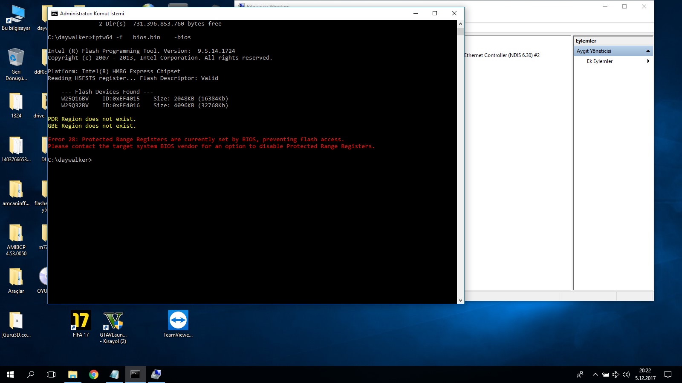
Task: Click the battery power tray icon
Action: (605, 374)
